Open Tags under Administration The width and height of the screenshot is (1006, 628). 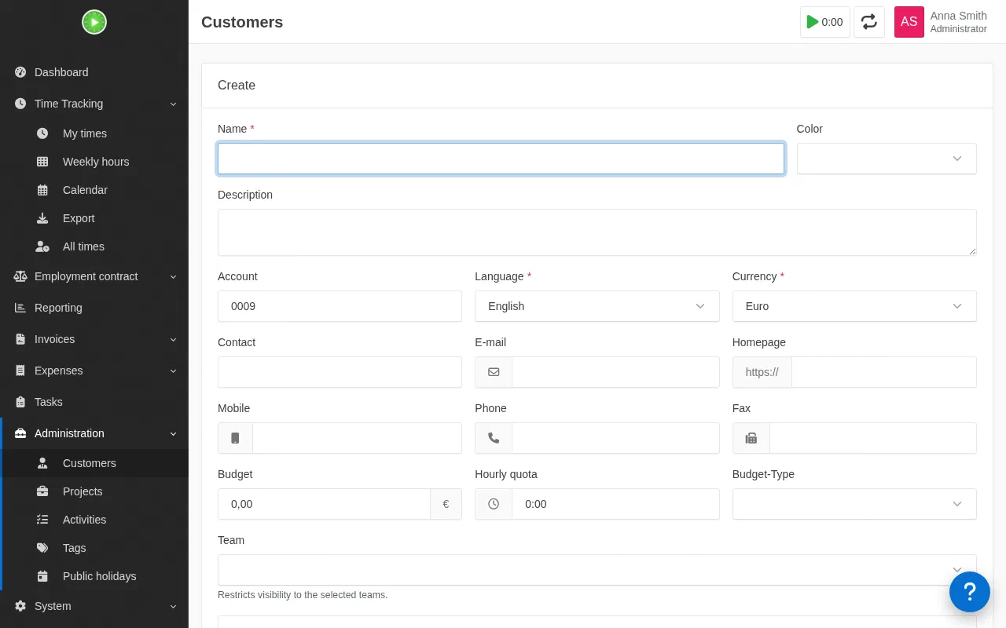pyautogui.click(x=94, y=548)
